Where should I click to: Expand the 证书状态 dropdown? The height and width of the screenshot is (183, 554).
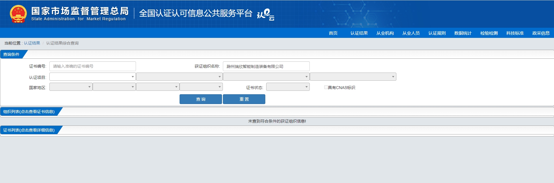pyautogui.click(x=288, y=87)
